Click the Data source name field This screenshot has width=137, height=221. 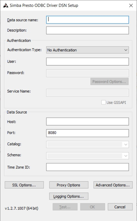(87, 20)
